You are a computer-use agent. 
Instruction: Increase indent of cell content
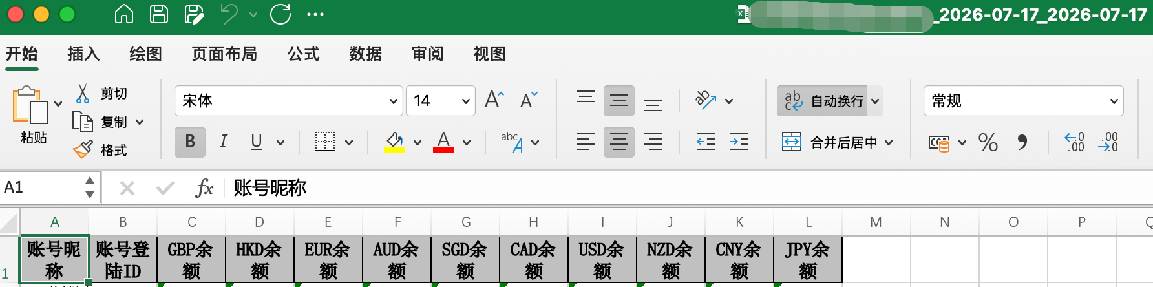[739, 142]
